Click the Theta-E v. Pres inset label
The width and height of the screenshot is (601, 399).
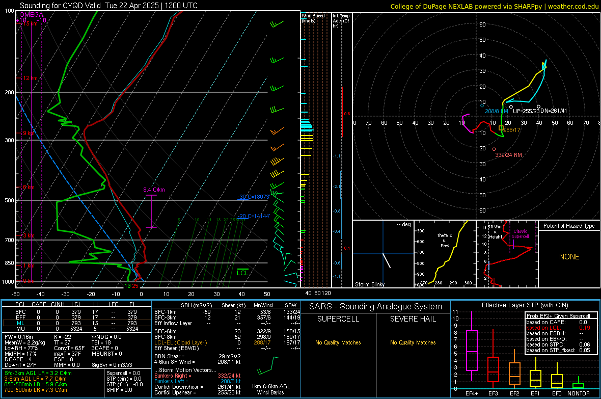click(x=445, y=240)
